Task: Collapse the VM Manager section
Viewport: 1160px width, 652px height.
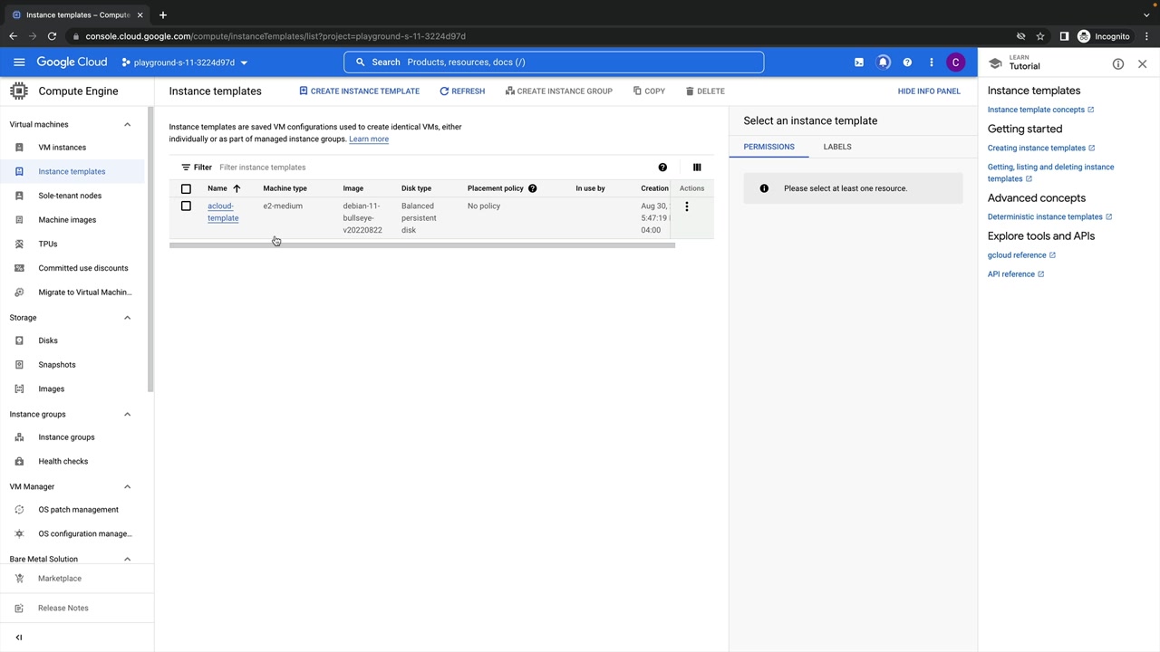Action: [x=127, y=487]
